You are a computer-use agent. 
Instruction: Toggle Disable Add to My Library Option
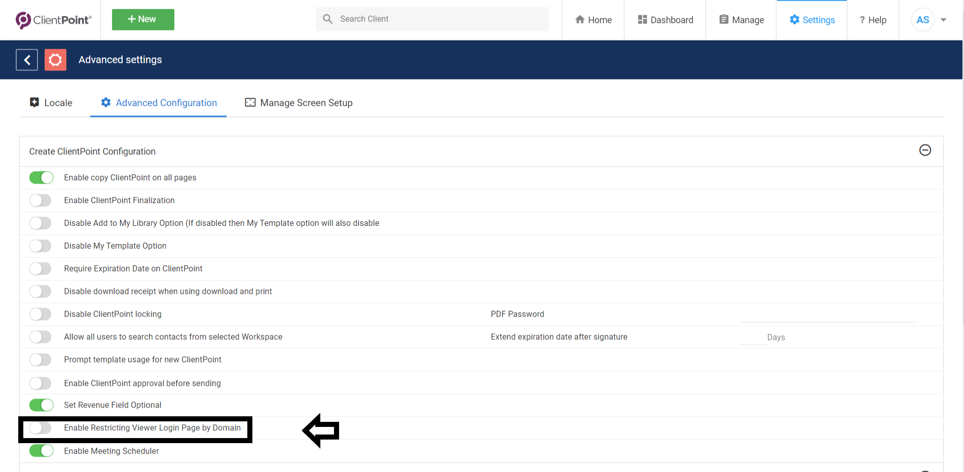[41, 223]
